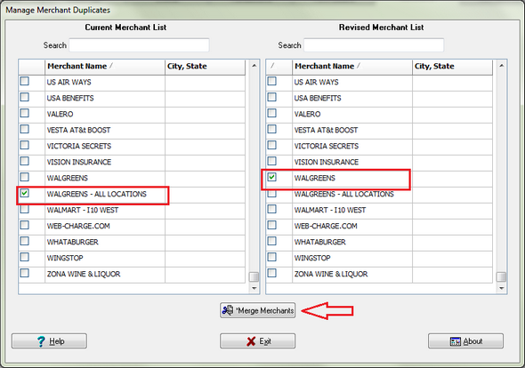The height and width of the screenshot is (368, 525).
Task: Click the Exit button
Action: coord(257,341)
